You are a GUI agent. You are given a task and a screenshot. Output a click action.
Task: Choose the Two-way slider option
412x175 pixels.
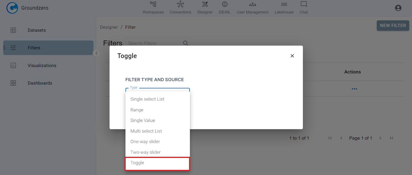click(145, 152)
